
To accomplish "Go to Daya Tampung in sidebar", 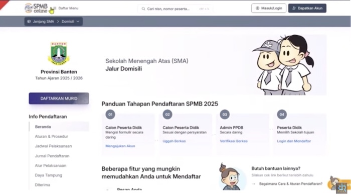I will tap(48, 175).
